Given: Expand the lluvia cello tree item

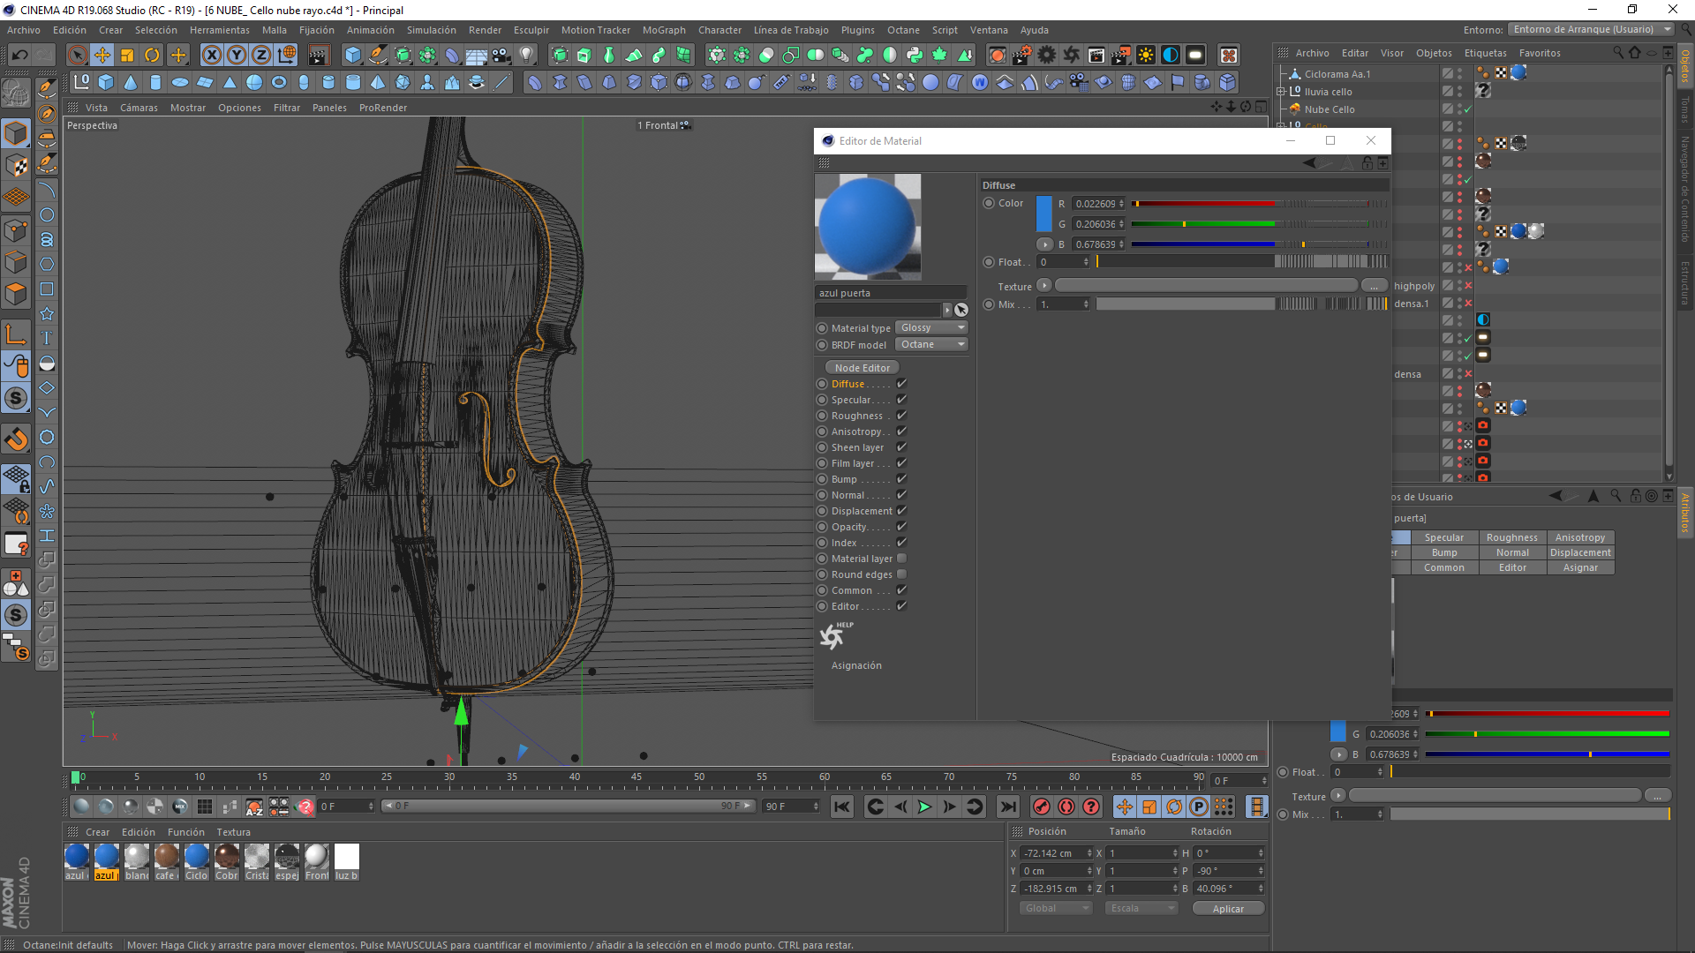Looking at the screenshot, I should coord(1281,92).
